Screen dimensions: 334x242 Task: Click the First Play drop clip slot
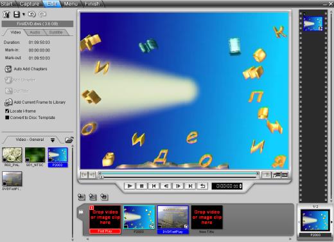[105, 219]
